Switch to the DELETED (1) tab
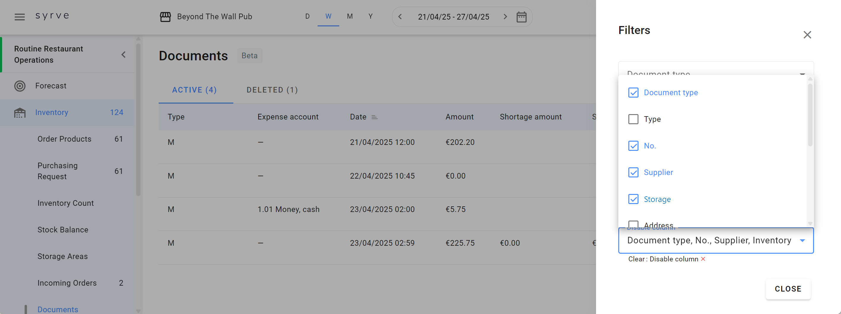Screen dimensions: 841x314 [272, 90]
